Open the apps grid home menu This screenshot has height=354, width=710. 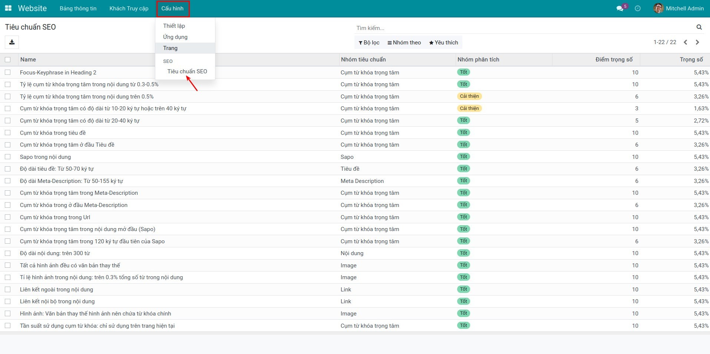pos(8,8)
